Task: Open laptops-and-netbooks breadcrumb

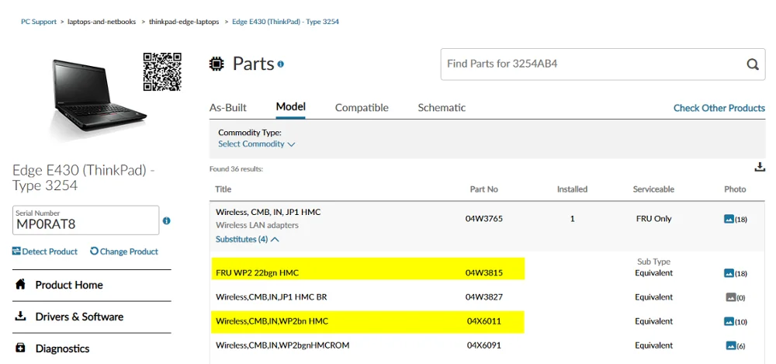Action: [102, 22]
